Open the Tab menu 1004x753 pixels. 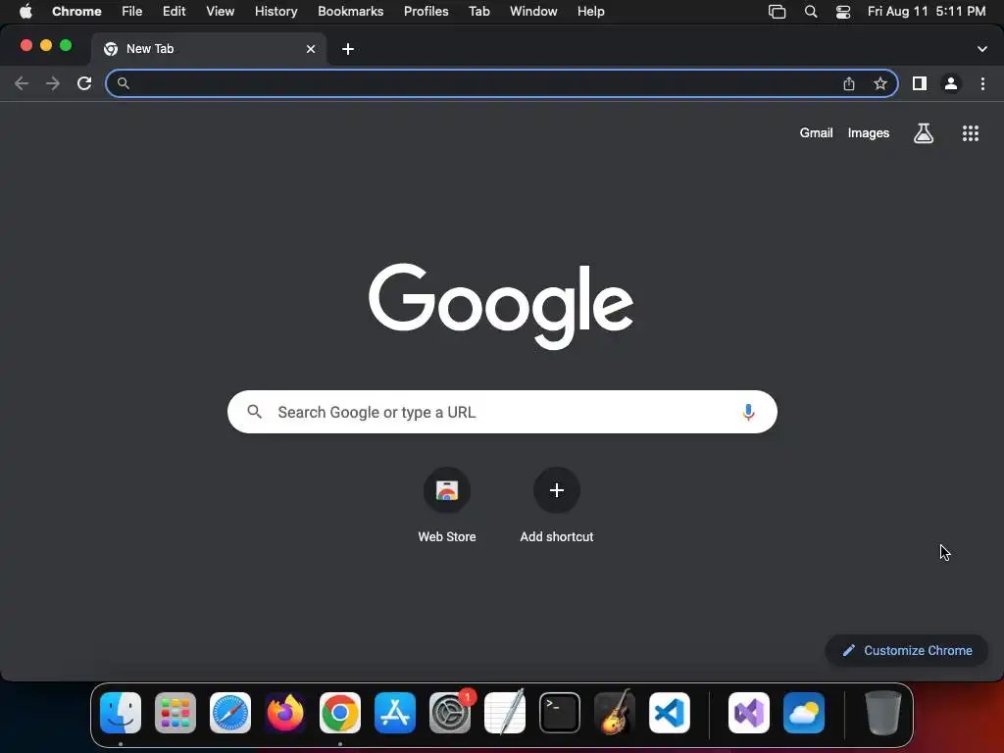[x=478, y=12]
